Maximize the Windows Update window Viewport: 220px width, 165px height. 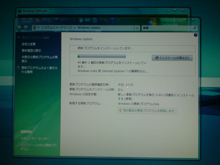185,20
